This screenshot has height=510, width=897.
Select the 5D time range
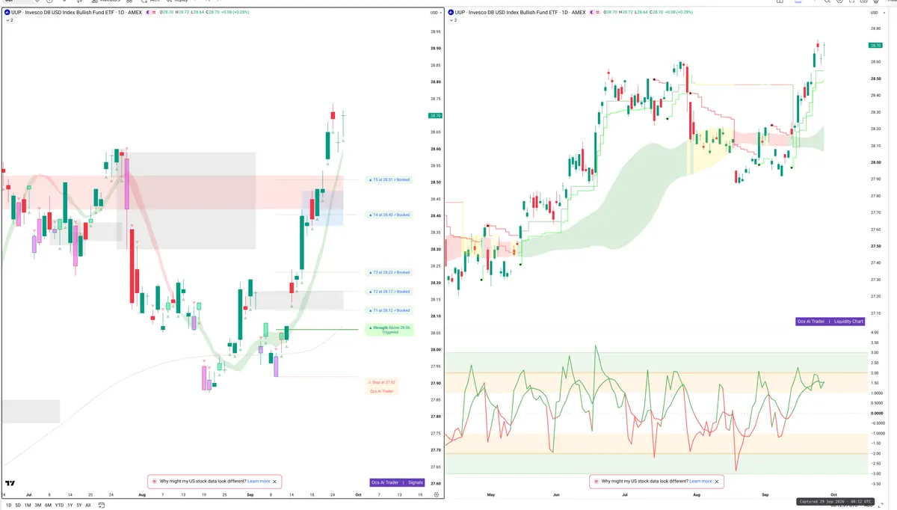click(18, 505)
